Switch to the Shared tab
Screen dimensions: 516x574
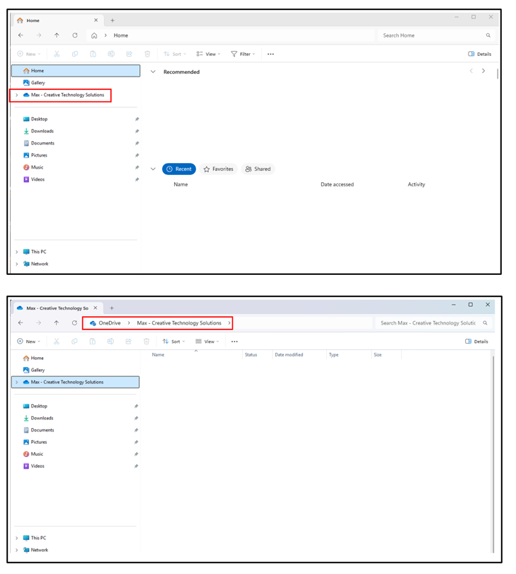pyautogui.click(x=258, y=169)
